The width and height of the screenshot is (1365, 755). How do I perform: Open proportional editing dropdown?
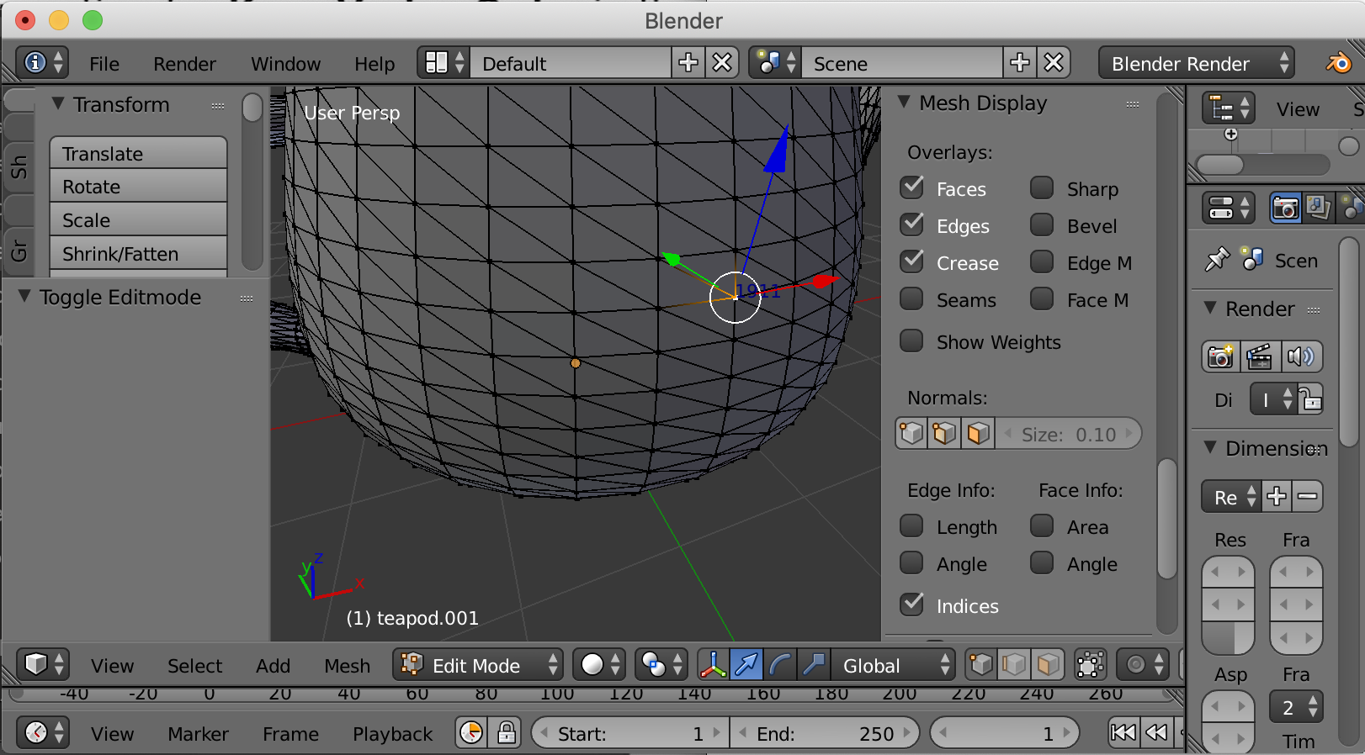1143,665
